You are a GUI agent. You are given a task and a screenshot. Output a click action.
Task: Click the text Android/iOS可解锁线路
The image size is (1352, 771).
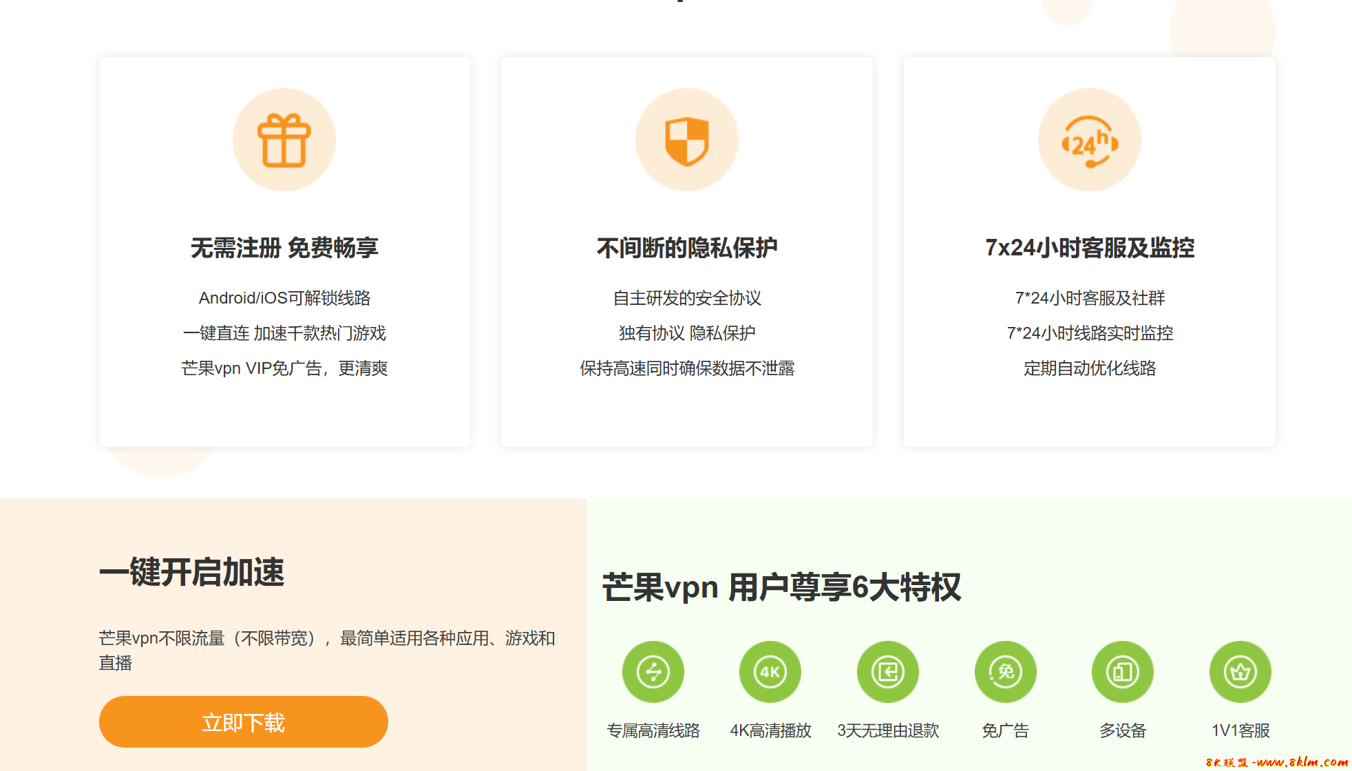(284, 298)
